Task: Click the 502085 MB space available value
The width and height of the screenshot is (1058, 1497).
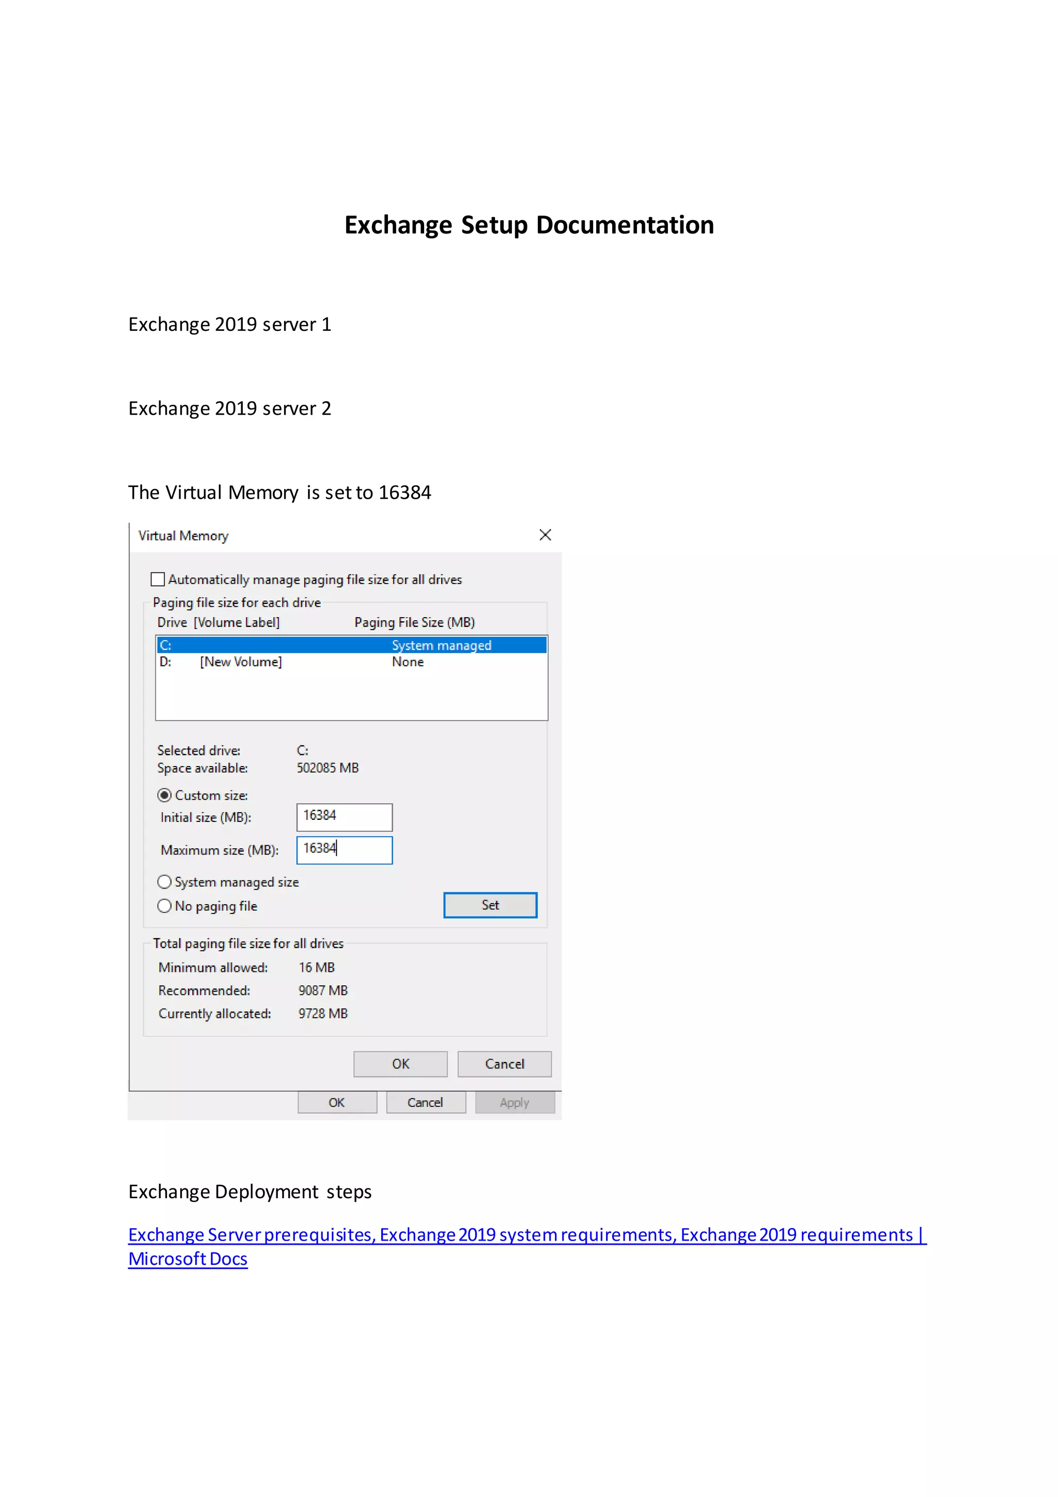Action: point(328,768)
